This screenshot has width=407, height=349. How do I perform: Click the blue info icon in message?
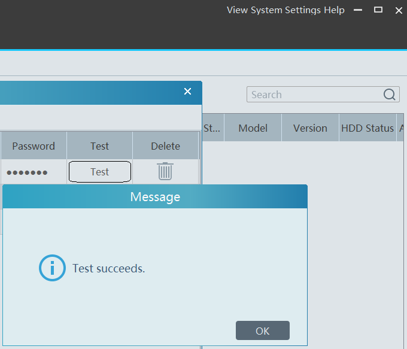click(52, 268)
